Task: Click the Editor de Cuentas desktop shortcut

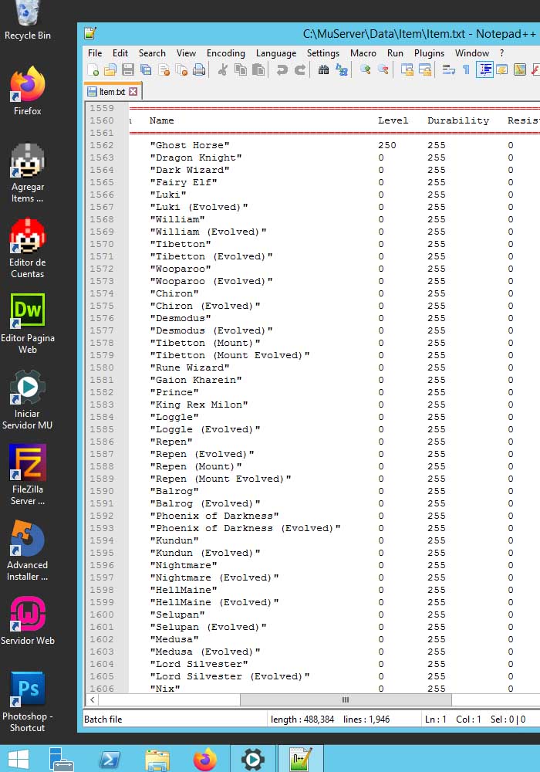Action: tap(27, 249)
